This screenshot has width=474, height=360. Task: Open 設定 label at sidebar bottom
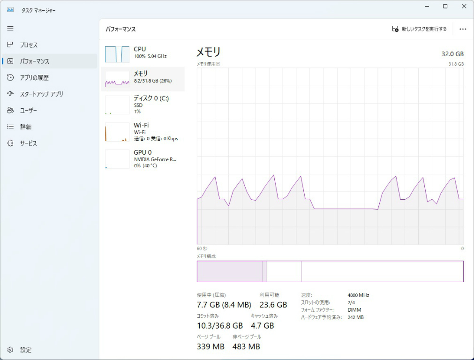pyautogui.click(x=26, y=350)
